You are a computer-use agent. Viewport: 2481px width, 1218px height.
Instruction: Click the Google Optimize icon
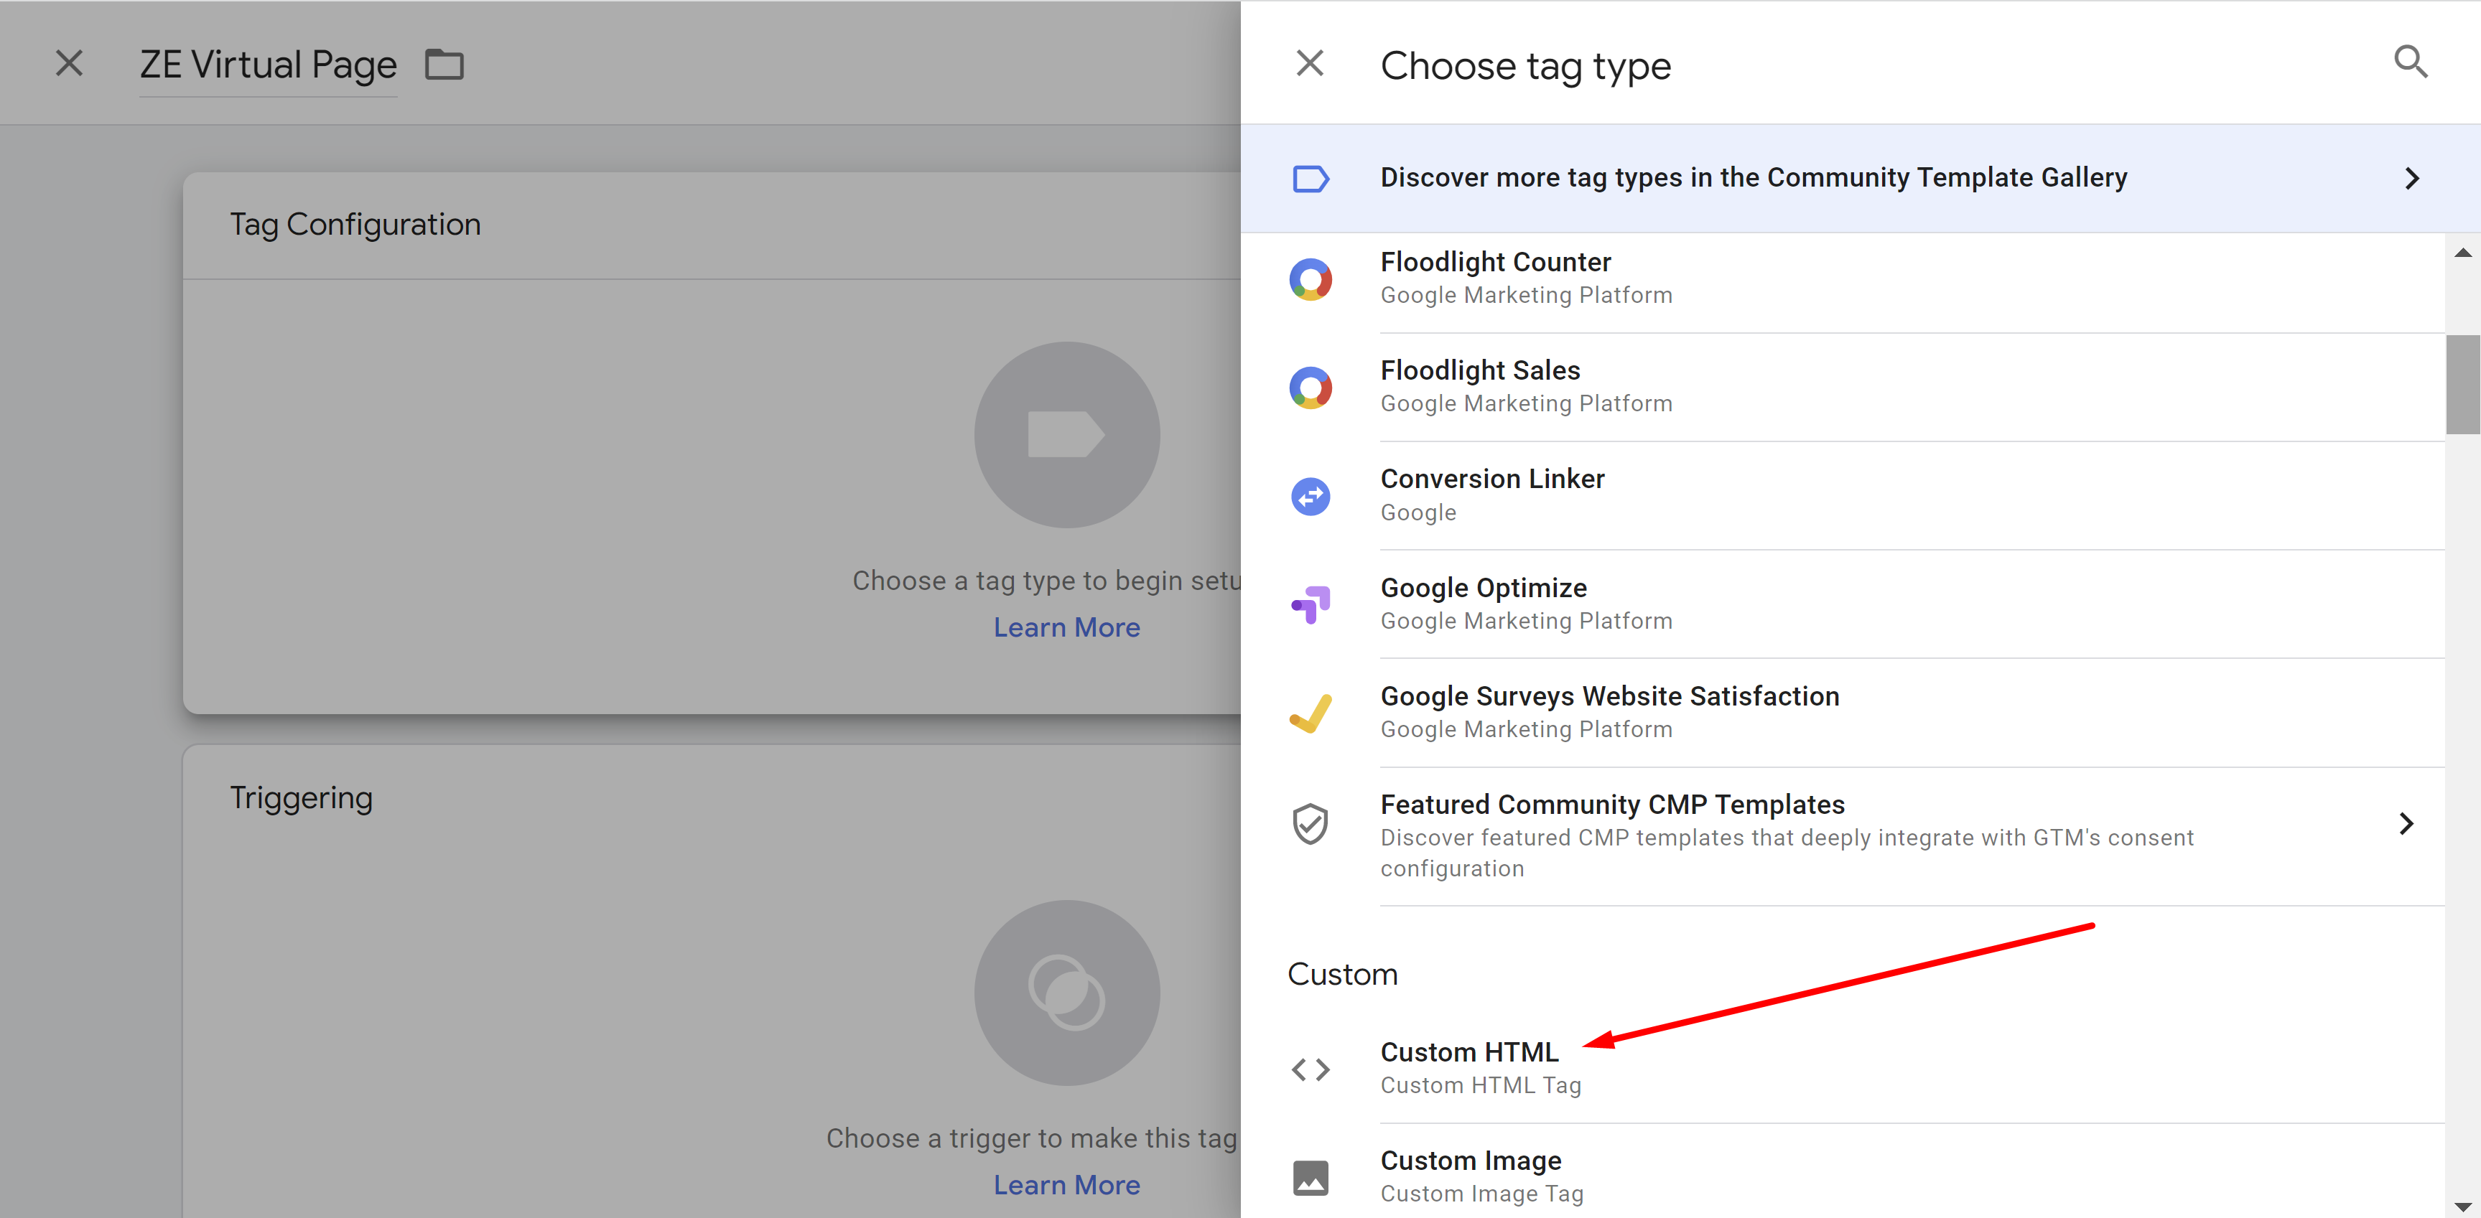[x=1311, y=606]
